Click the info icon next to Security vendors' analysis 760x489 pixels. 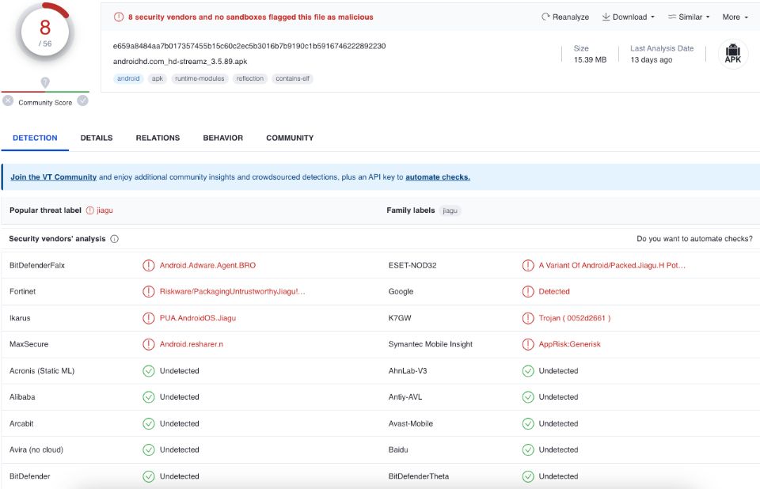point(114,239)
